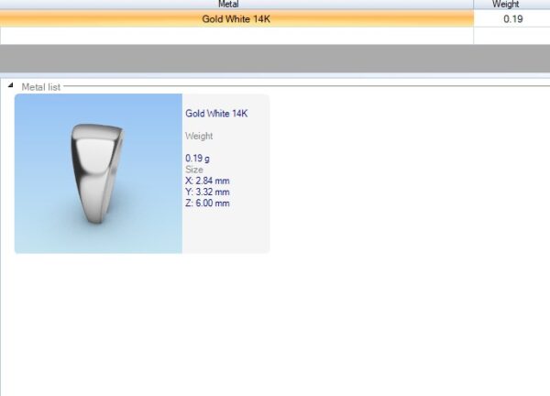Click the 0.19 g value in card

click(198, 158)
